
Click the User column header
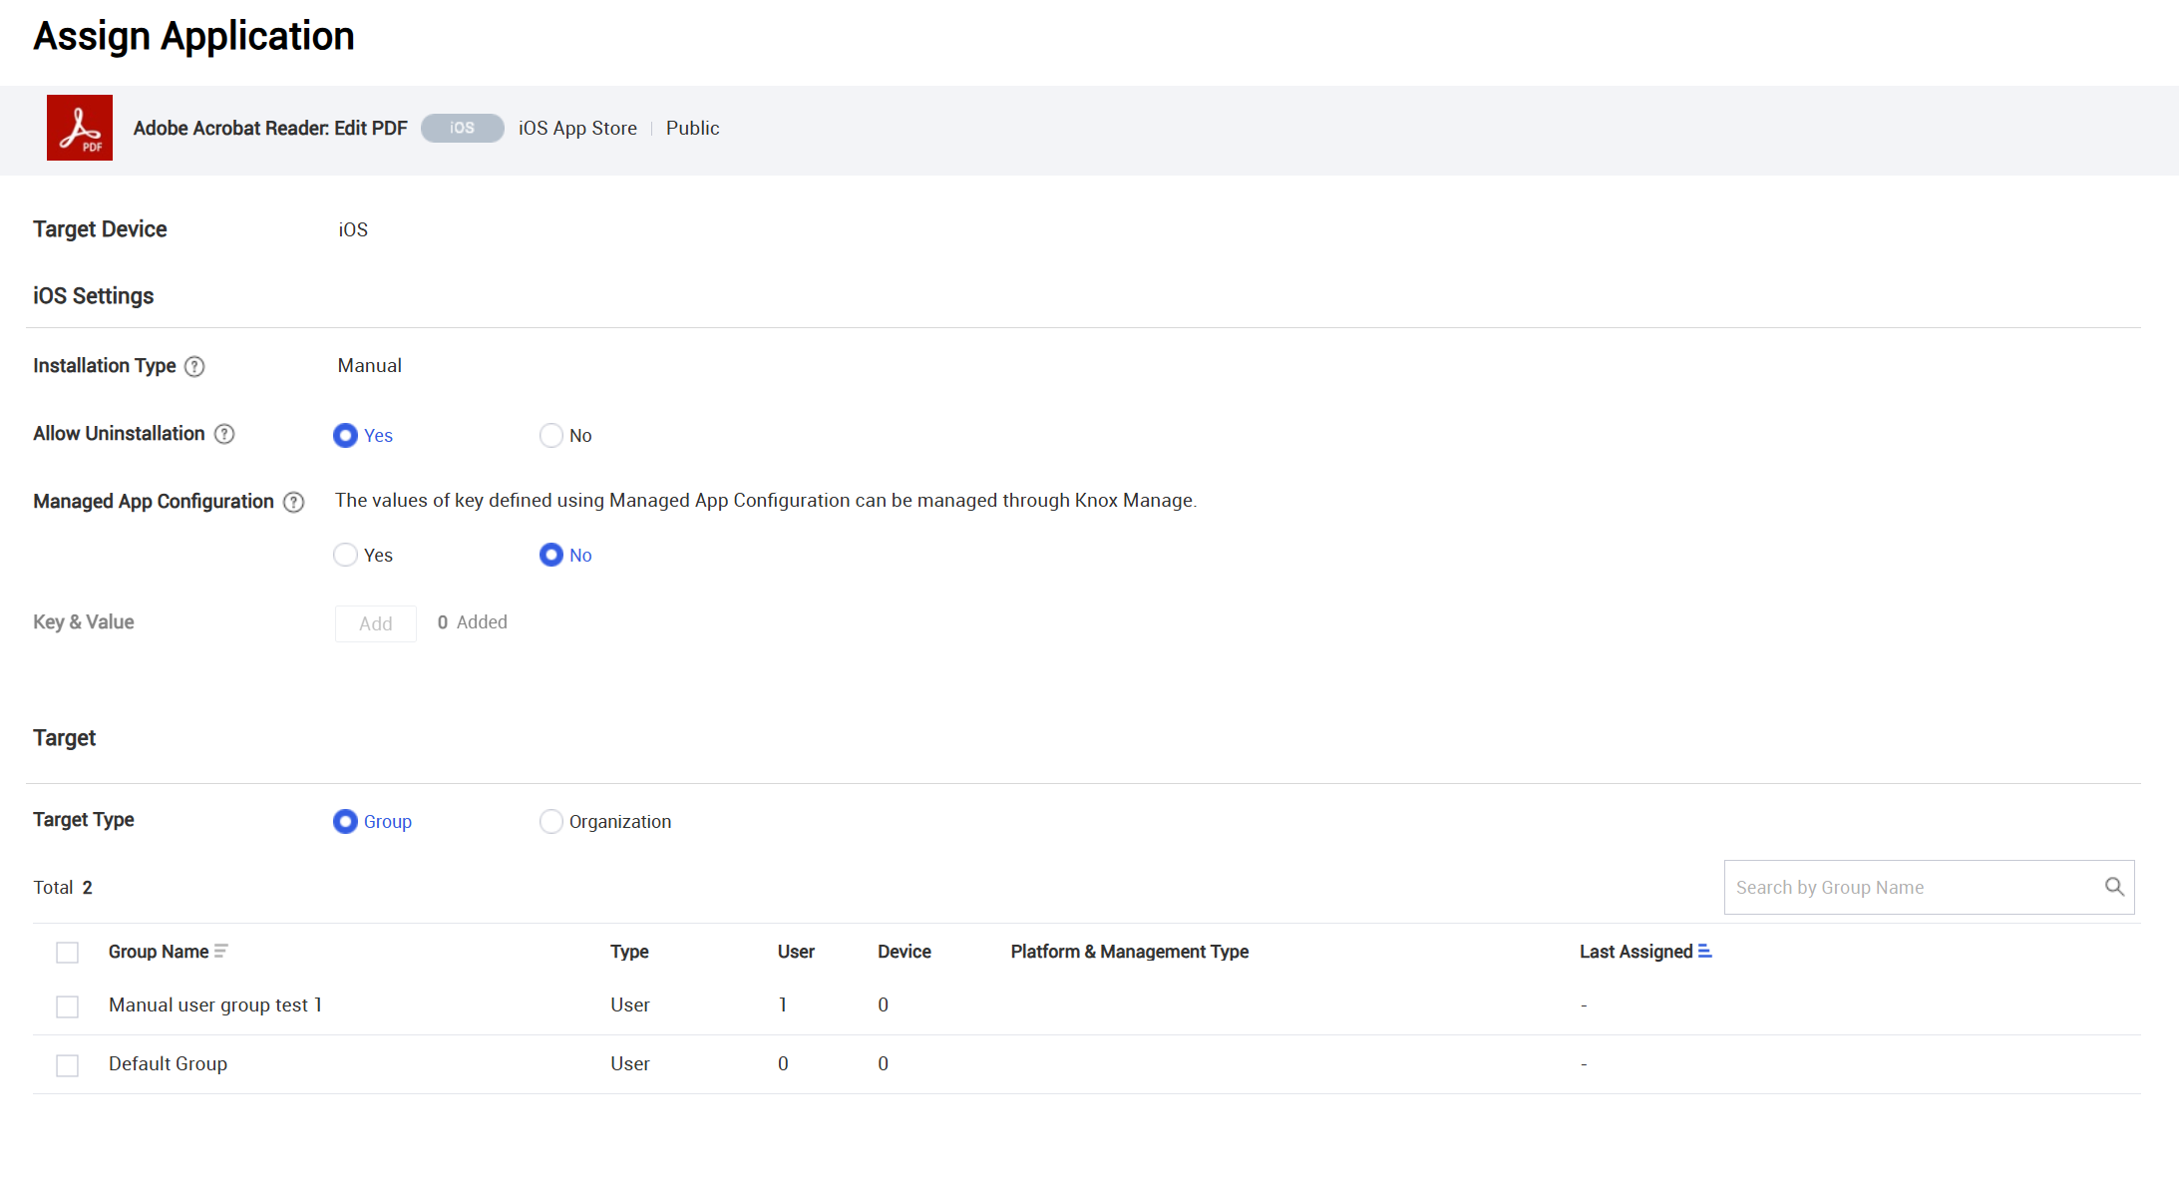(796, 952)
